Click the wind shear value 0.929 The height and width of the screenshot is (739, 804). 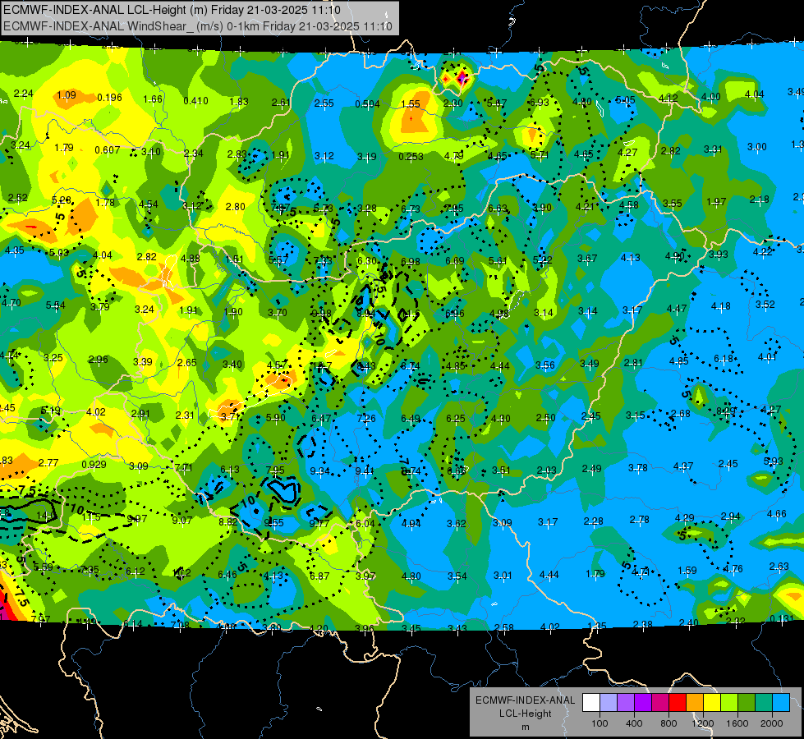94,464
